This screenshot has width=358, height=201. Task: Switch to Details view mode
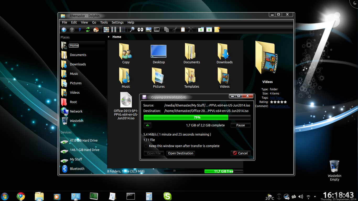tap(122, 30)
